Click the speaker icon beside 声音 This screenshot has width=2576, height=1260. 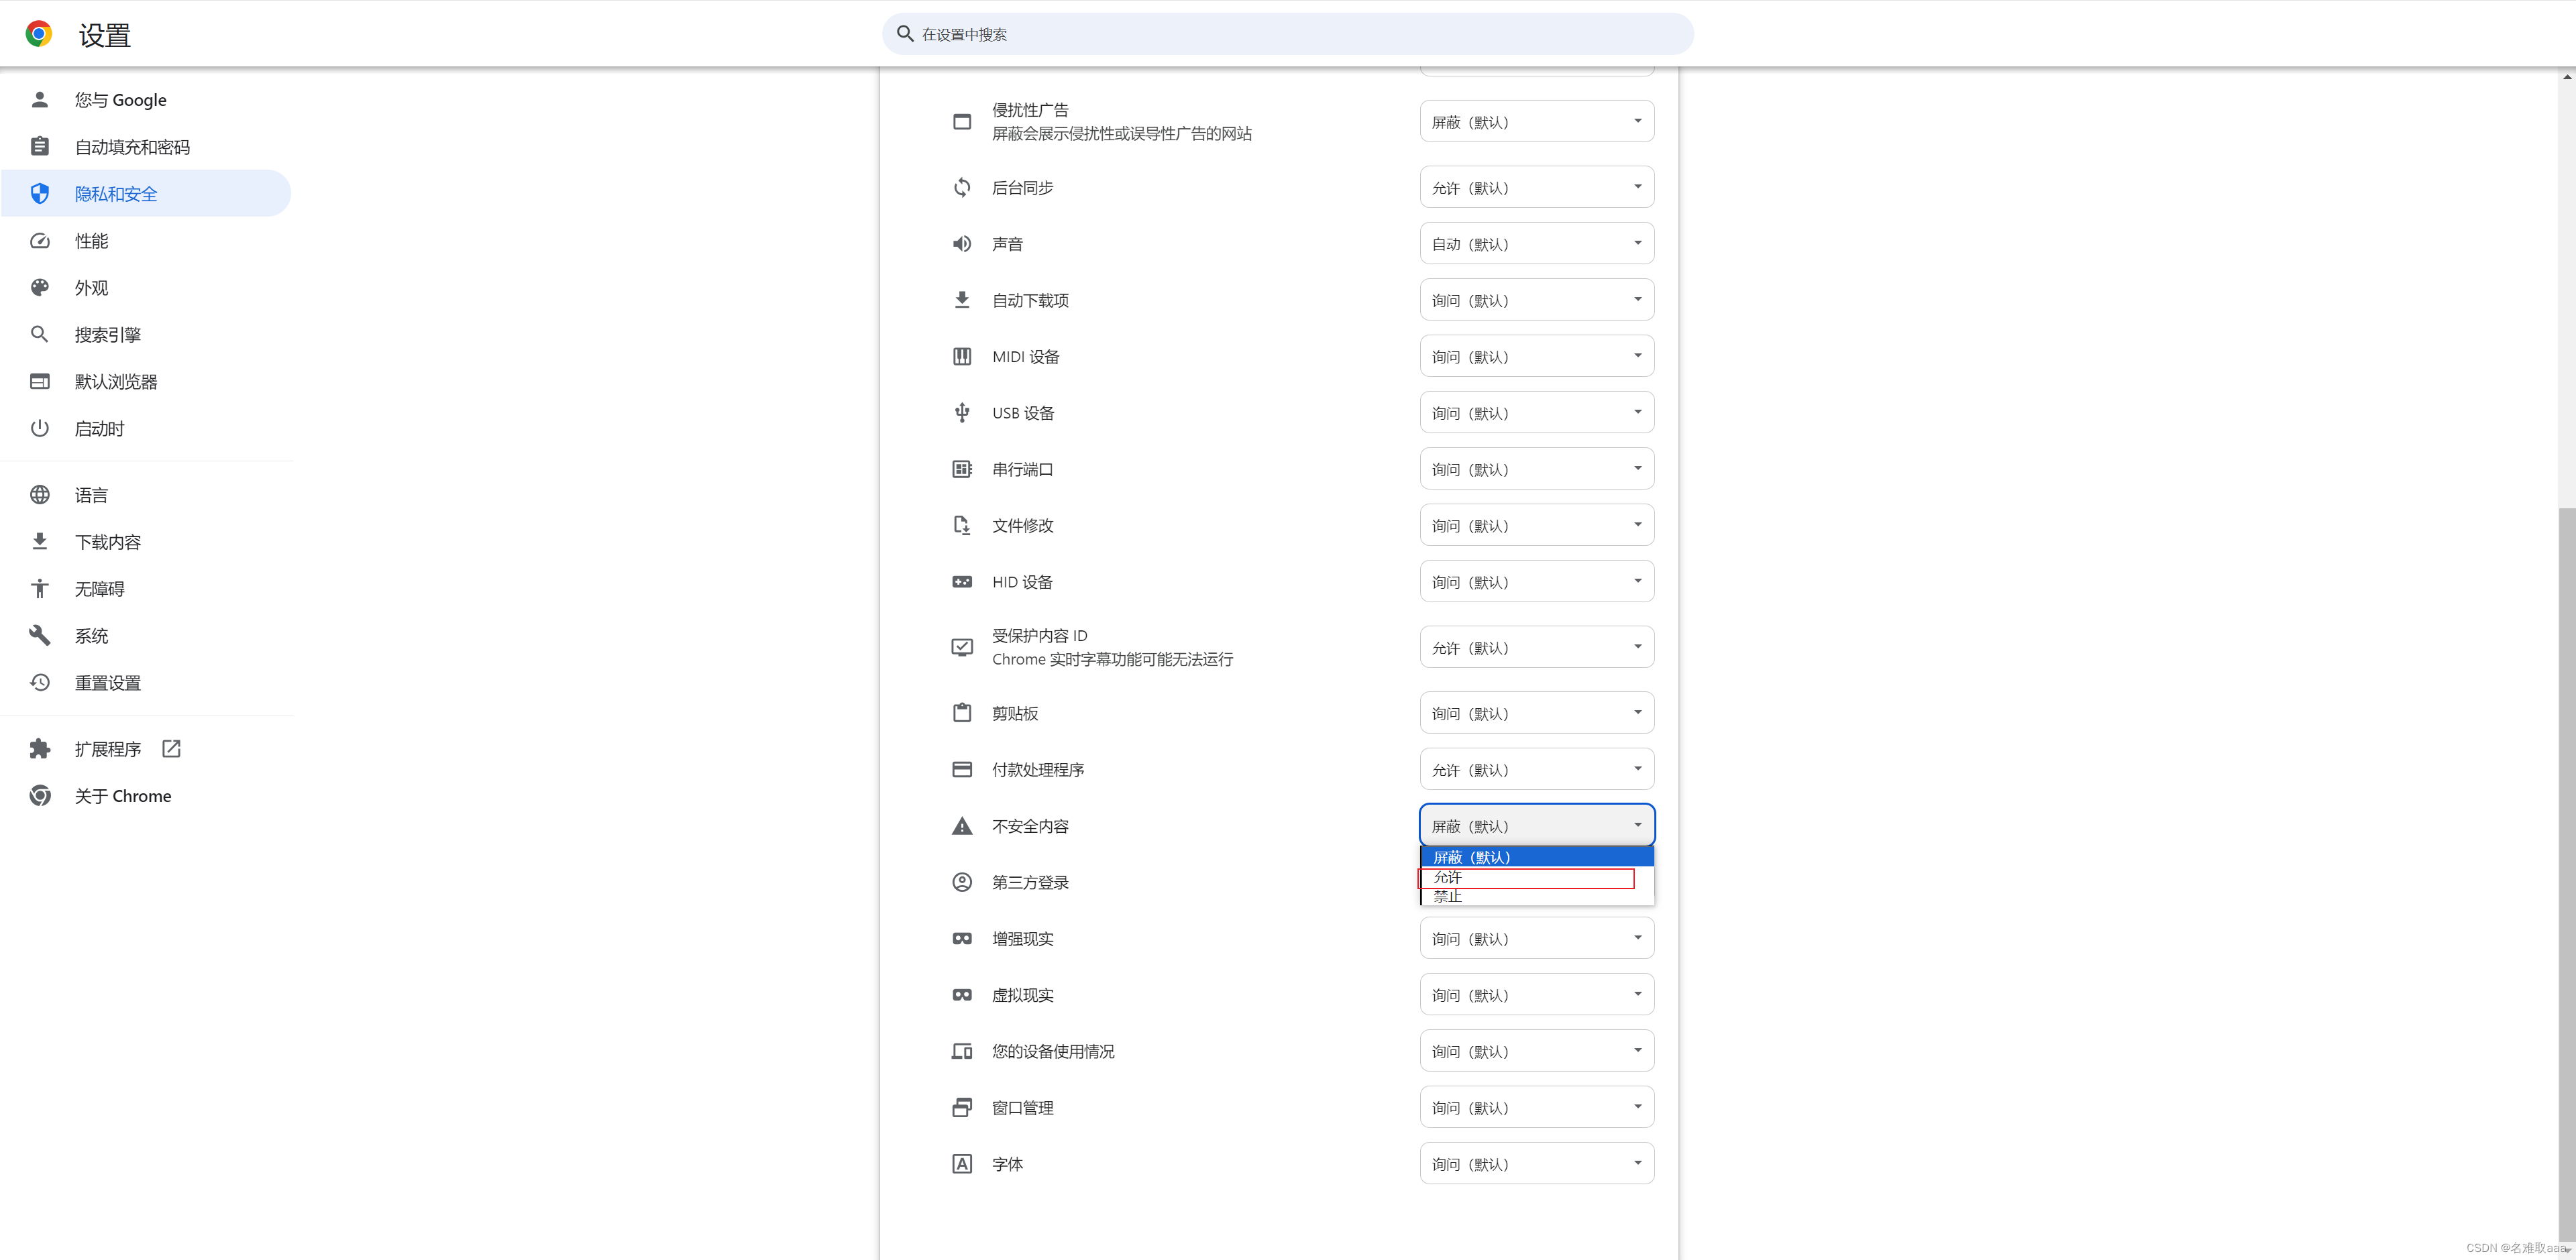coord(962,244)
